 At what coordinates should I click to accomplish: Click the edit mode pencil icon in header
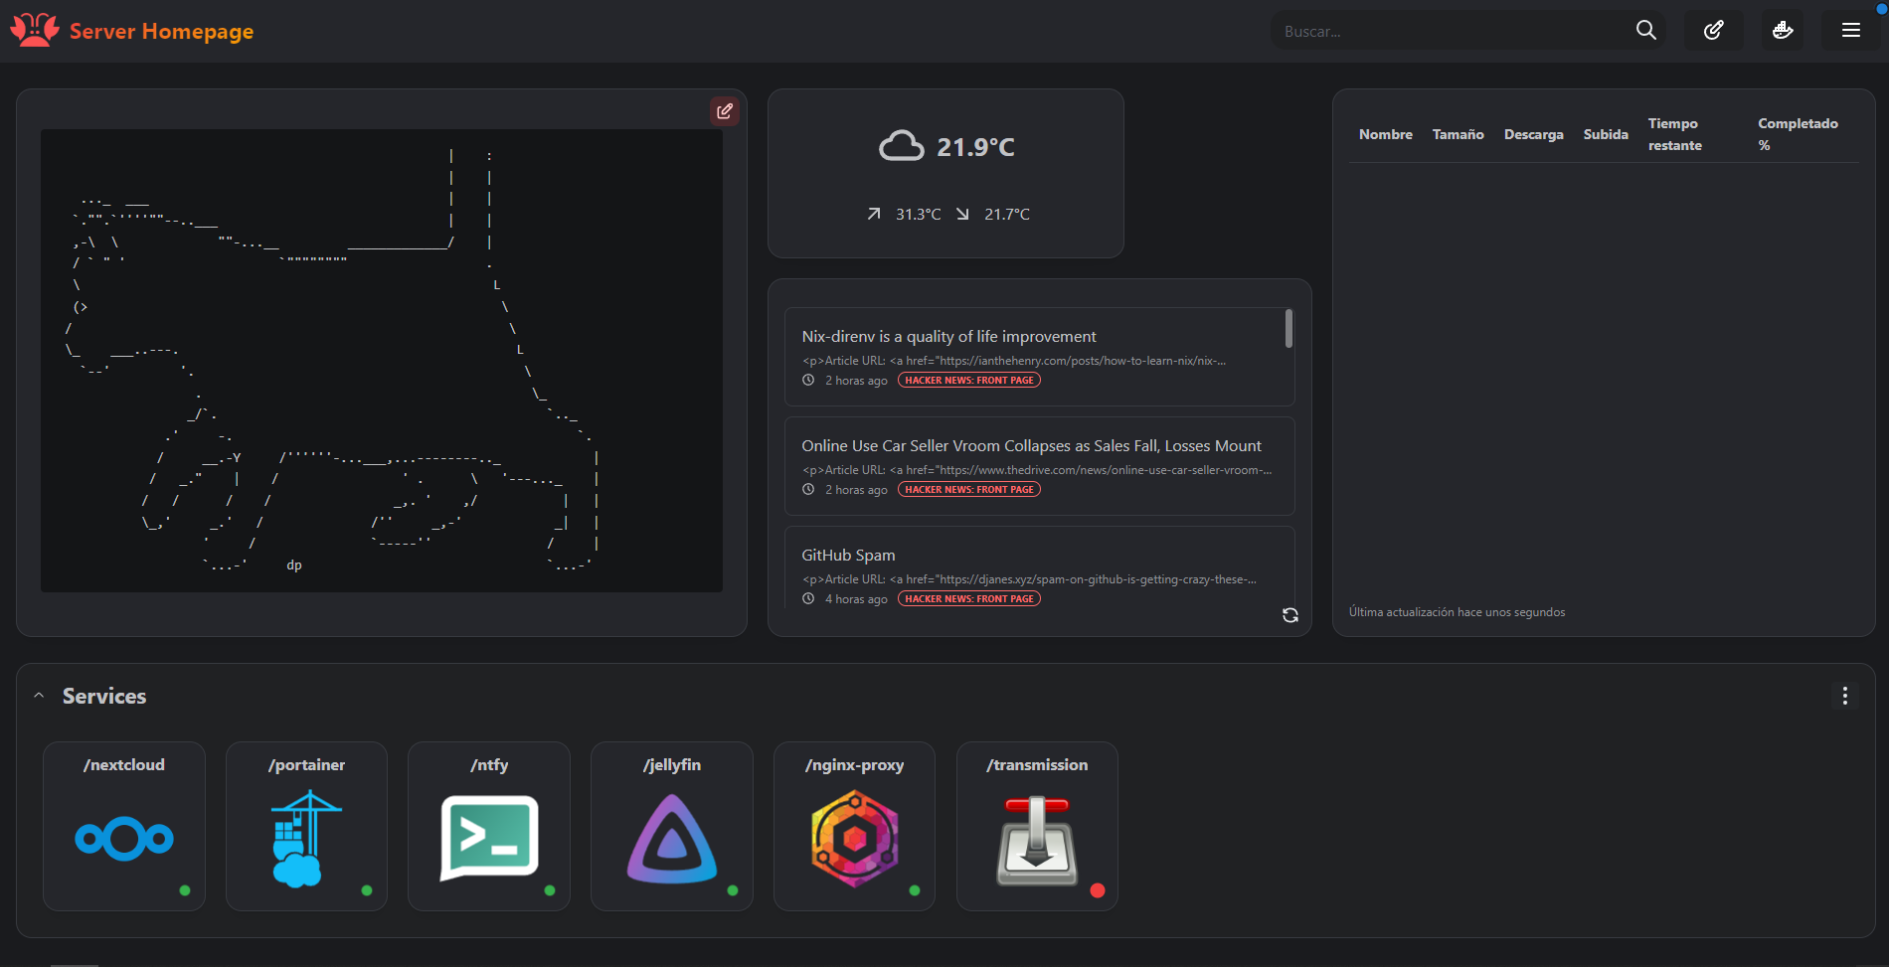click(1713, 31)
